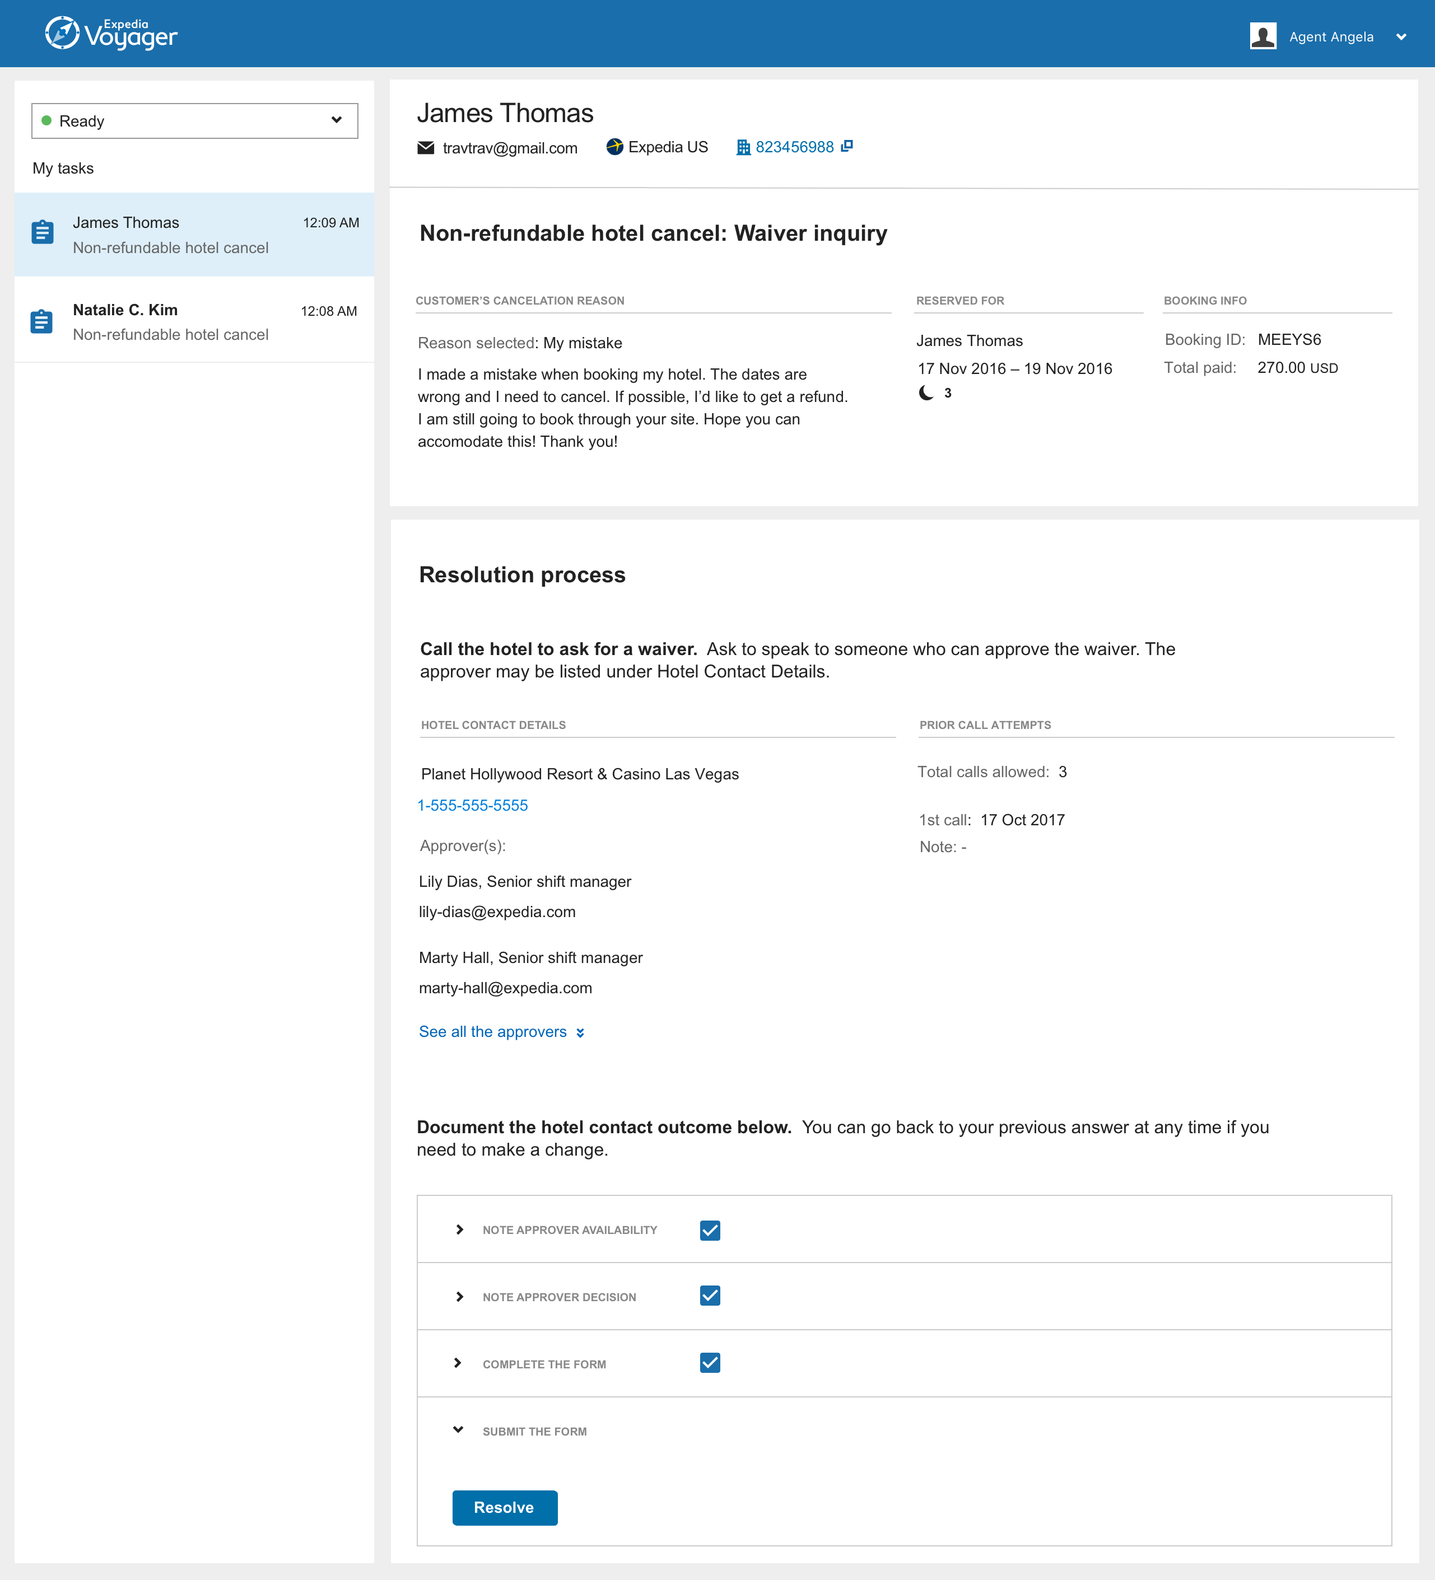Open Agent Angela account menu arrow
Image resolution: width=1435 pixels, height=1580 pixels.
click(1400, 37)
